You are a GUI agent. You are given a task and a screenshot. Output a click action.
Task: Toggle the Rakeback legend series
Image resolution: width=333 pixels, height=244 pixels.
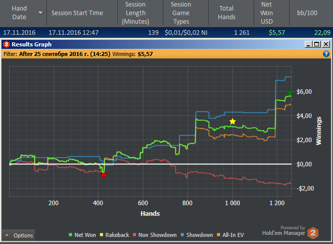pos(114,235)
